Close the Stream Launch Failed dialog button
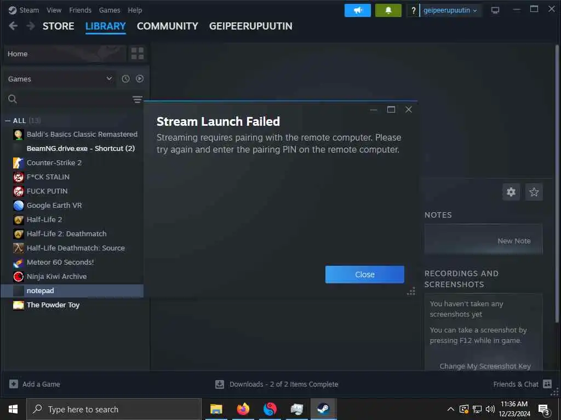Viewport: 561px width, 420px height. point(364,275)
